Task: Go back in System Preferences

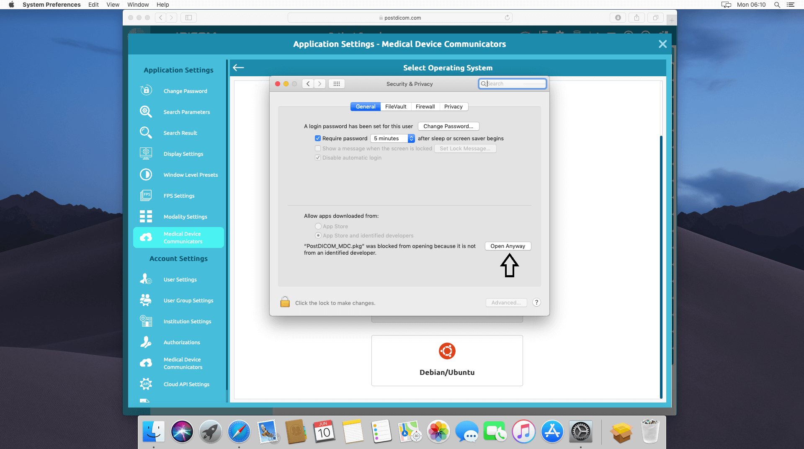Action: click(308, 84)
